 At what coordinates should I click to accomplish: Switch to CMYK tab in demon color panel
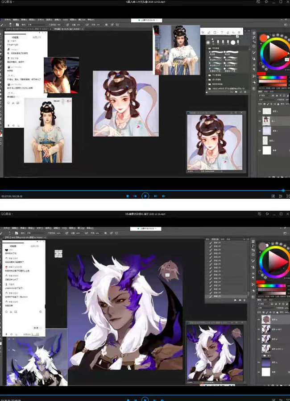coord(283,297)
